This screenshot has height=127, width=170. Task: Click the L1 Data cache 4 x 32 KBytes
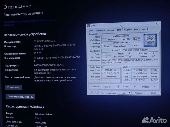point(140,70)
